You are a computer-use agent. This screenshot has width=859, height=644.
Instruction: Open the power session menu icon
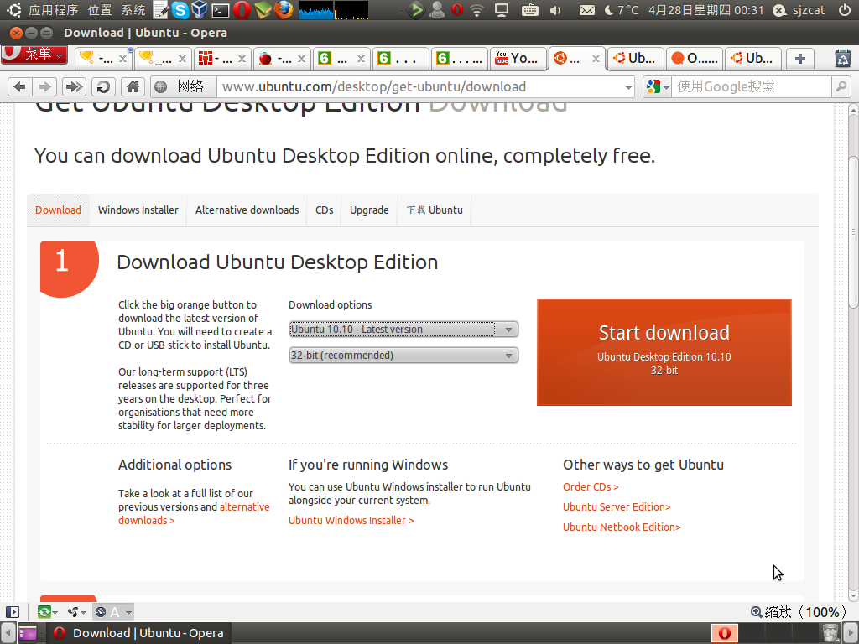click(844, 10)
